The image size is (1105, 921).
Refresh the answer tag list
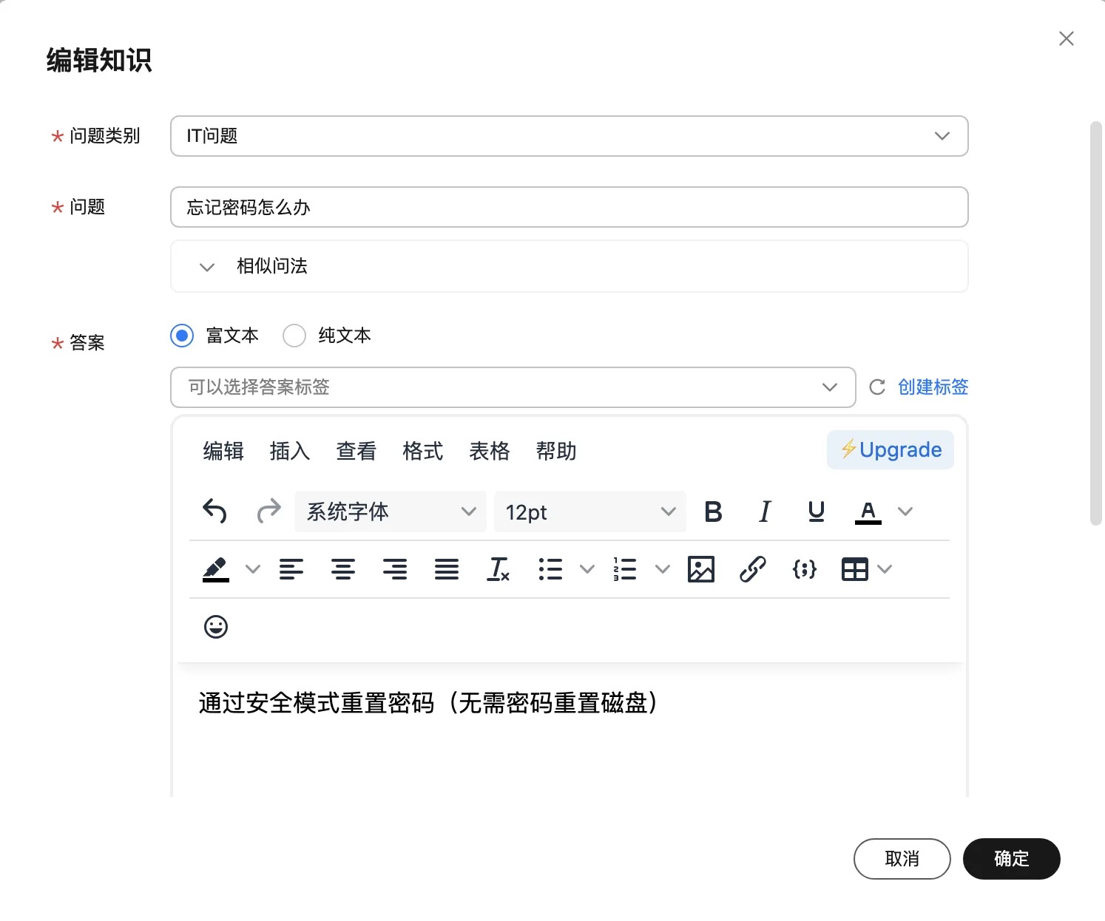pos(877,387)
